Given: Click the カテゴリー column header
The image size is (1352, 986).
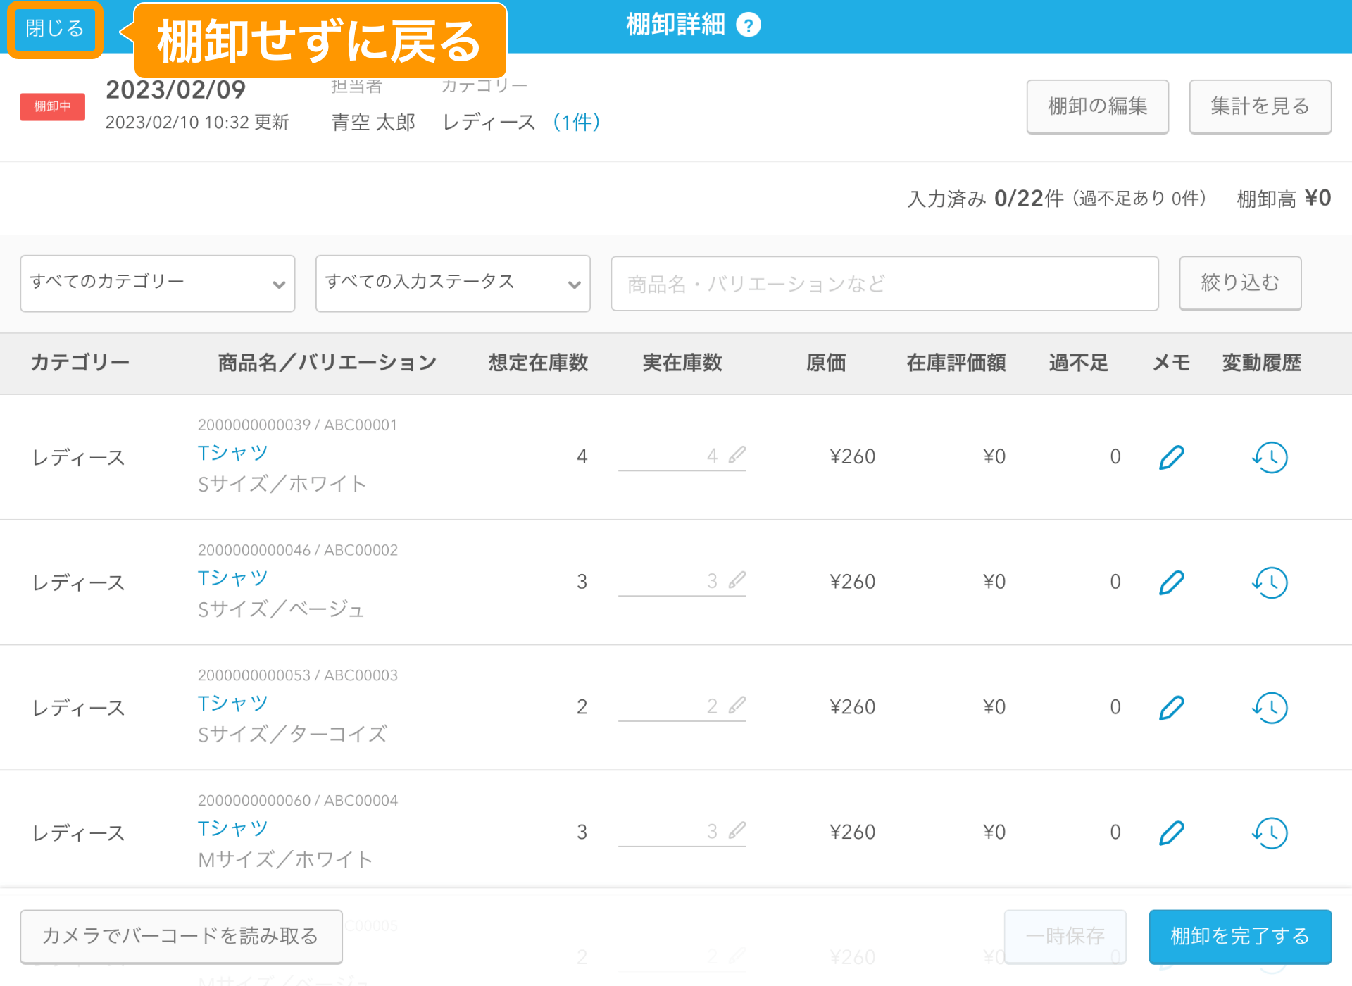Looking at the screenshot, I should click(80, 363).
